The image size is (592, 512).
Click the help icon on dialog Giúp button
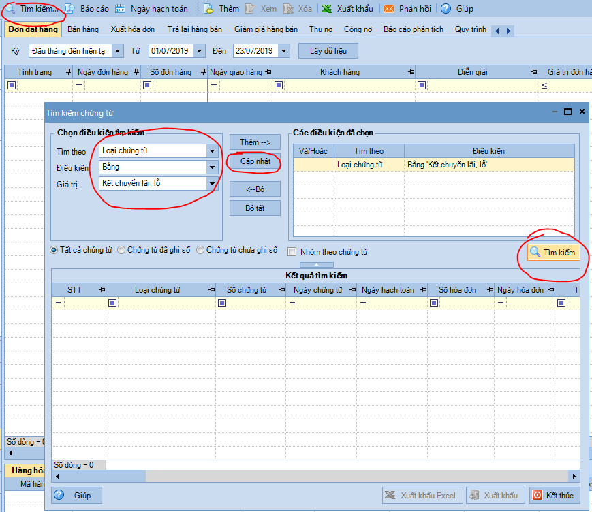click(59, 495)
